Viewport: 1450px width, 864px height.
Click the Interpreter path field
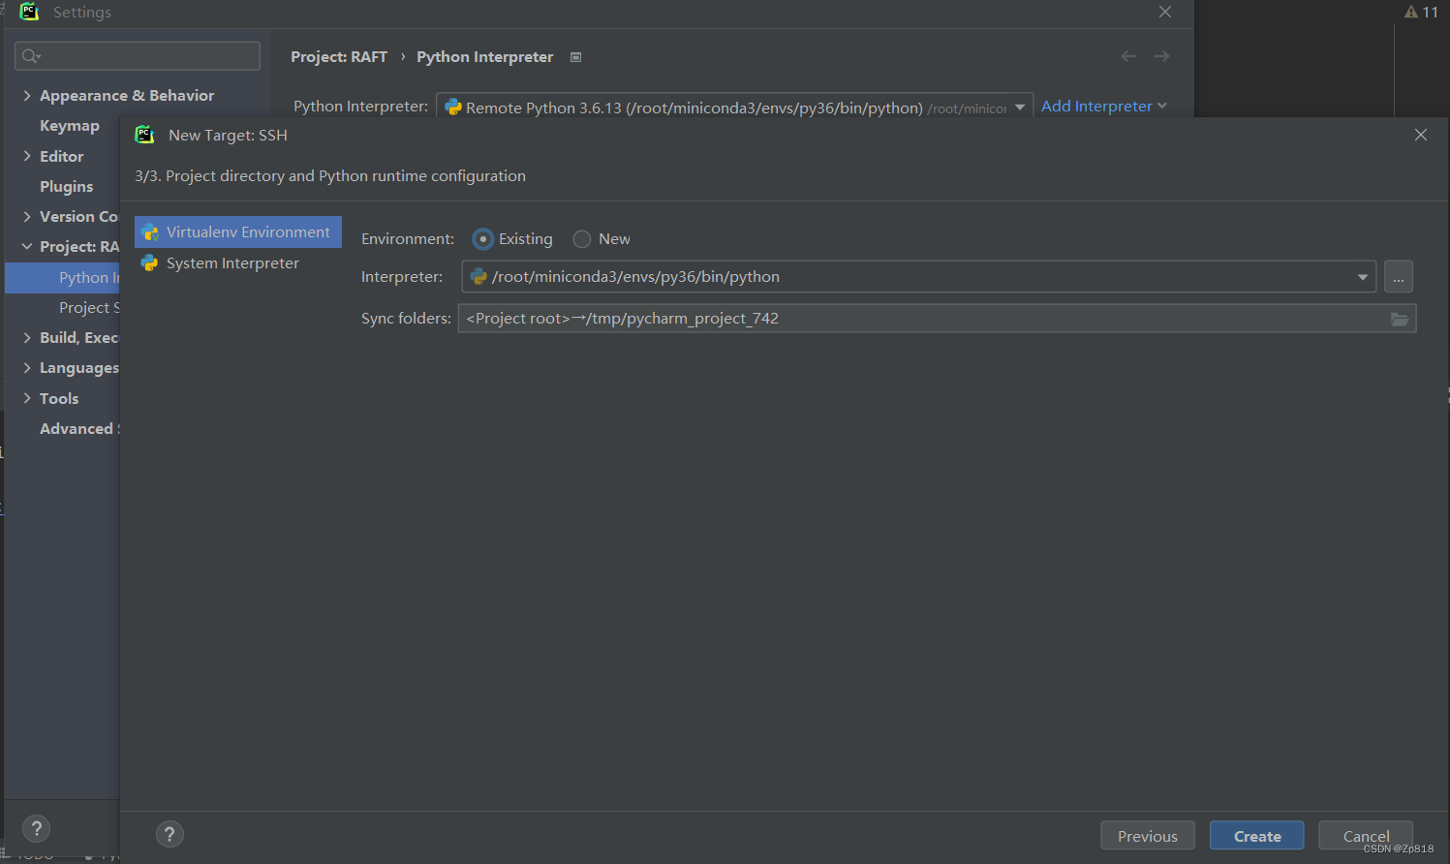[x=918, y=277]
